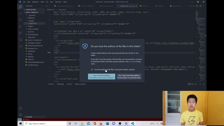Open Word from the taskbar

click(107, 124)
